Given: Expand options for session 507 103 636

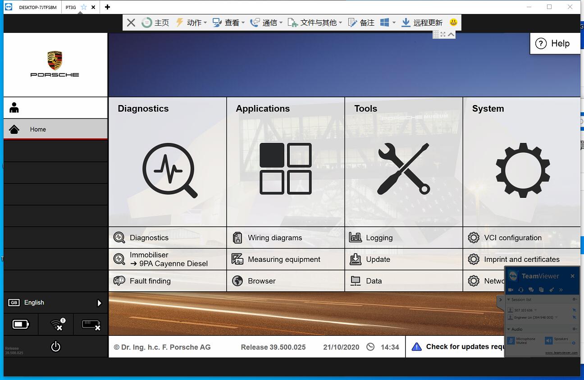Looking at the screenshot, I should click(x=536, y=310).
